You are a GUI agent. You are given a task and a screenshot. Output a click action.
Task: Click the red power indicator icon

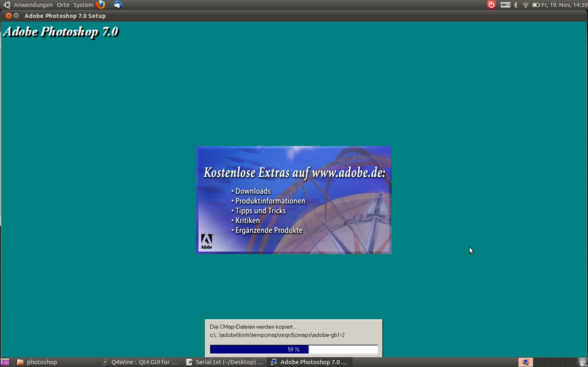pos(492,5)
